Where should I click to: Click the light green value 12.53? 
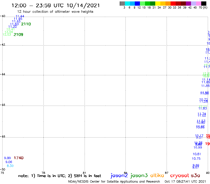pyautogui.click(x=7, y=35)
